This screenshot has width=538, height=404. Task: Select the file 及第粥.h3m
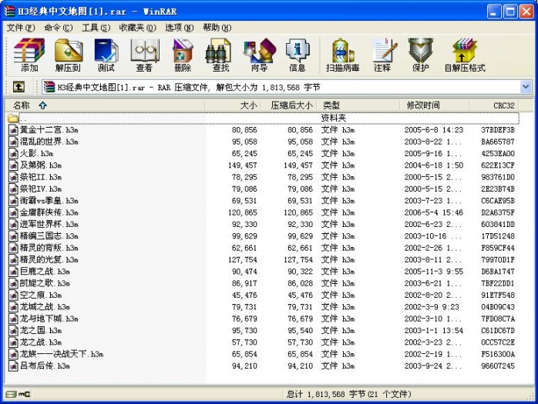click(41, 165)
